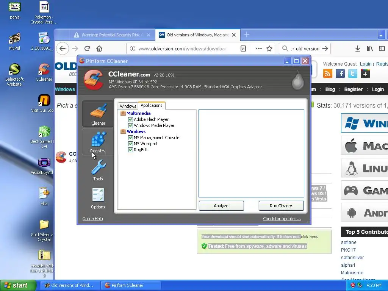The height and width of the screenshot is (291, 388).
Task: Select the Mac platform banner on website
Action: [365, 145]
